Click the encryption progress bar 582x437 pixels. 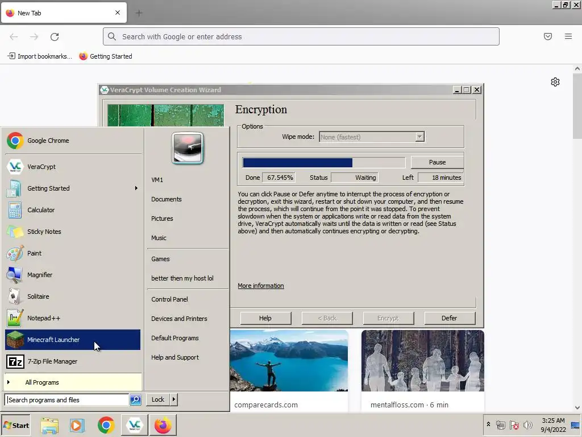pyautogui.click(x=323, y=163)
